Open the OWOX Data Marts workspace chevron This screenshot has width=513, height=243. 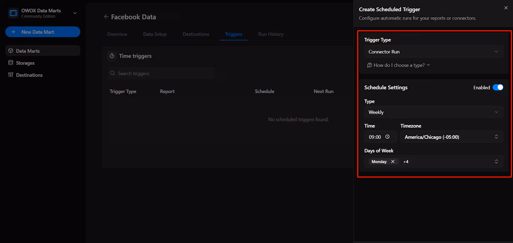(x=75, y=13)
